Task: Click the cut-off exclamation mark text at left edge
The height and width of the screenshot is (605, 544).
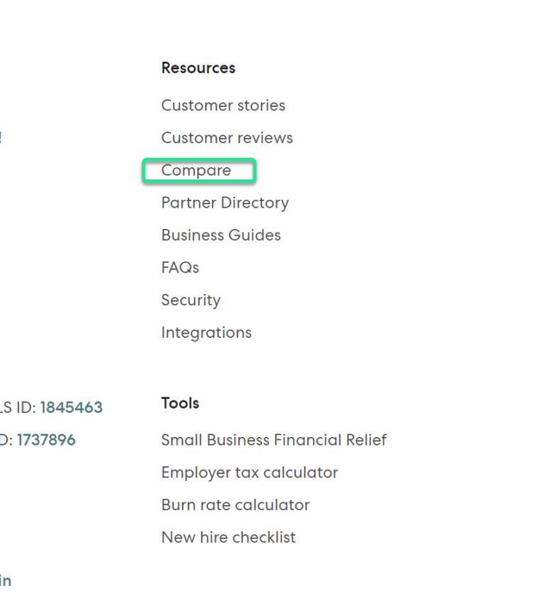Action: (1, 138)
